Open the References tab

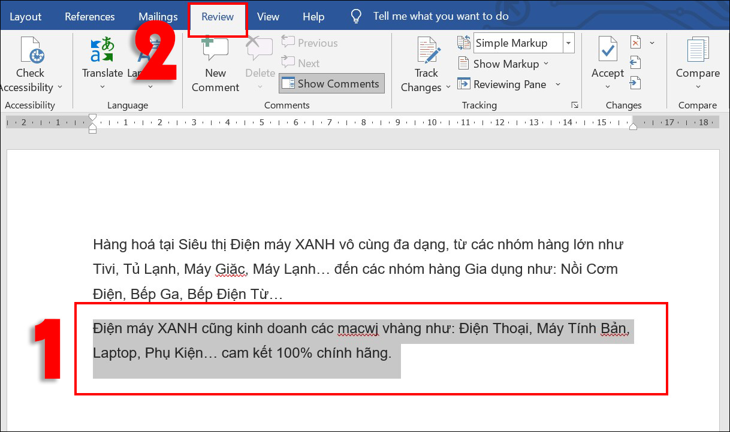89,17
